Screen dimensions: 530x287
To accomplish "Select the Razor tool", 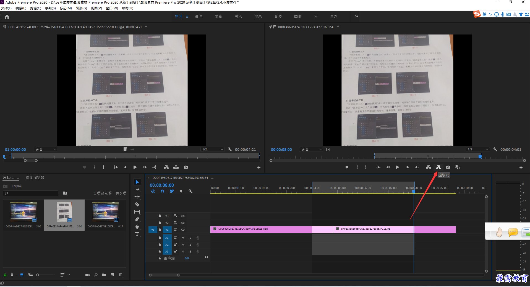I will click(x=137, y=204).
